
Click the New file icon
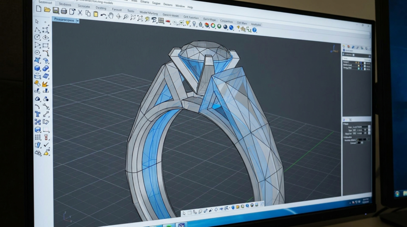[39, 9]
